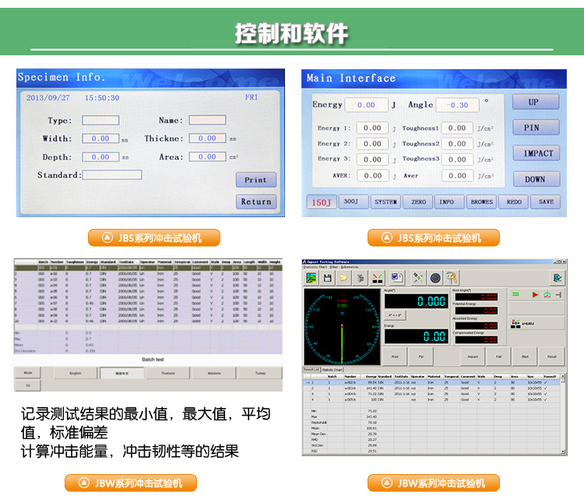This screenshot has width=584, height=499.
Task: Click the Print button in Specimen Info
Action: [x=255, y=180]
